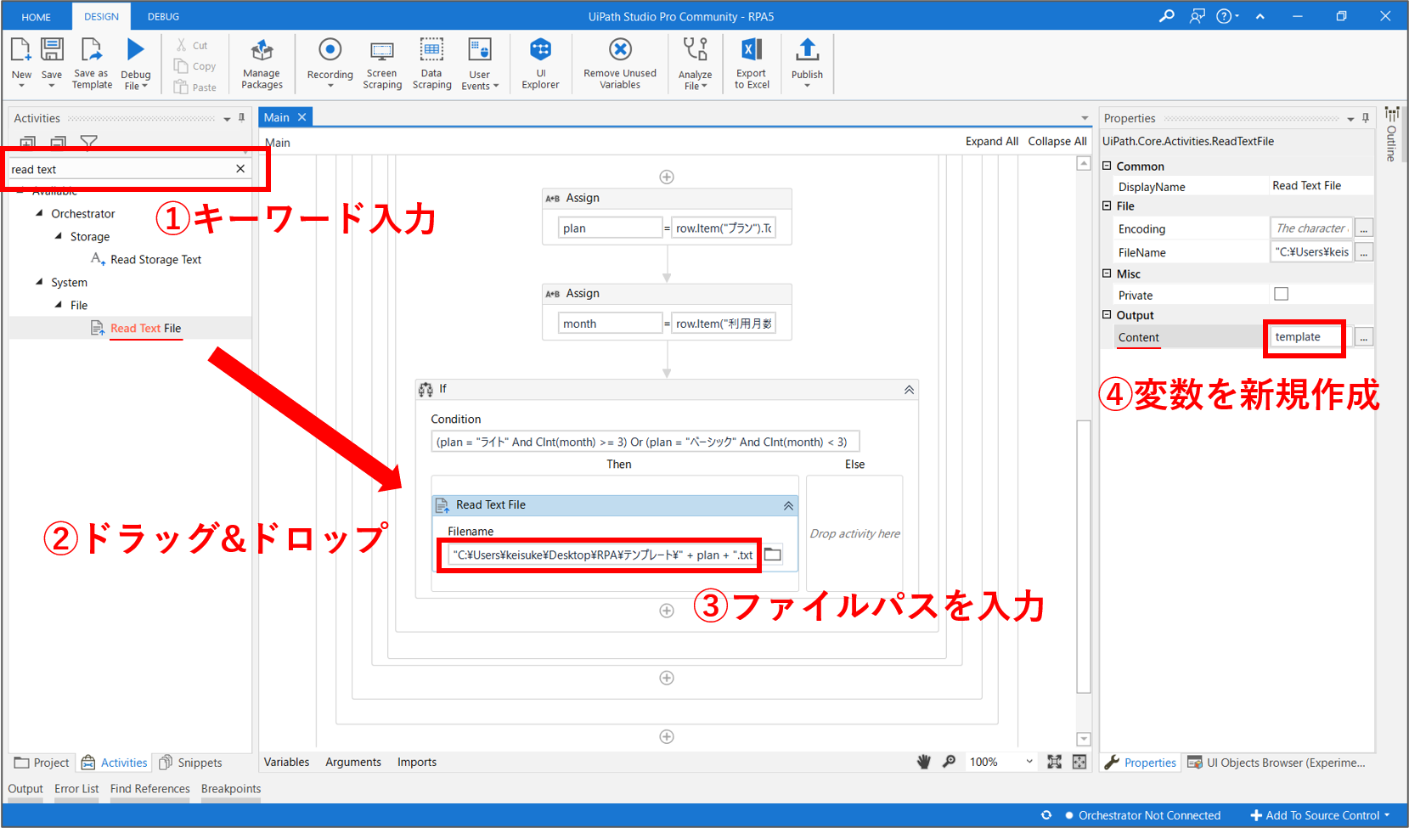Click Collapse All link
The width and height of the screenshot is (1409, 828).
point(1057,142)
